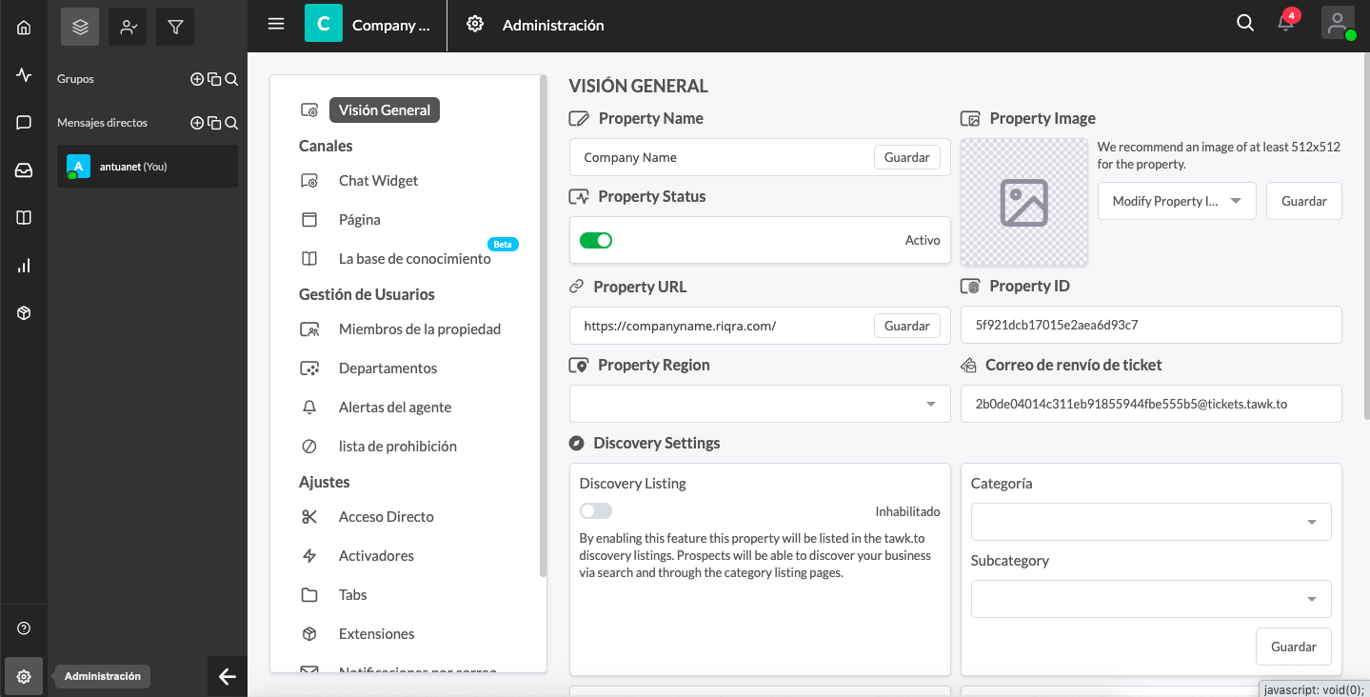Screen dimensions: 1370x697
Task: Open the user profile avatar menu
Action: point(1338,24)
